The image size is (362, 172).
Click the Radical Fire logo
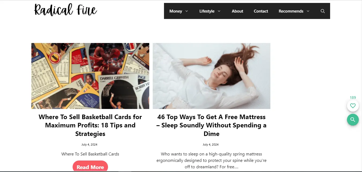65,10
